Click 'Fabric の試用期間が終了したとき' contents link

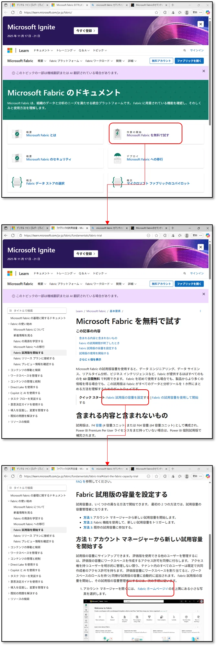(99, 343)
